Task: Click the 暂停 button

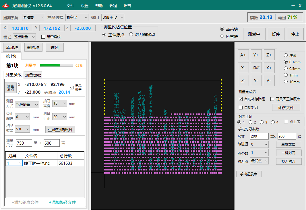Action: 276,34
